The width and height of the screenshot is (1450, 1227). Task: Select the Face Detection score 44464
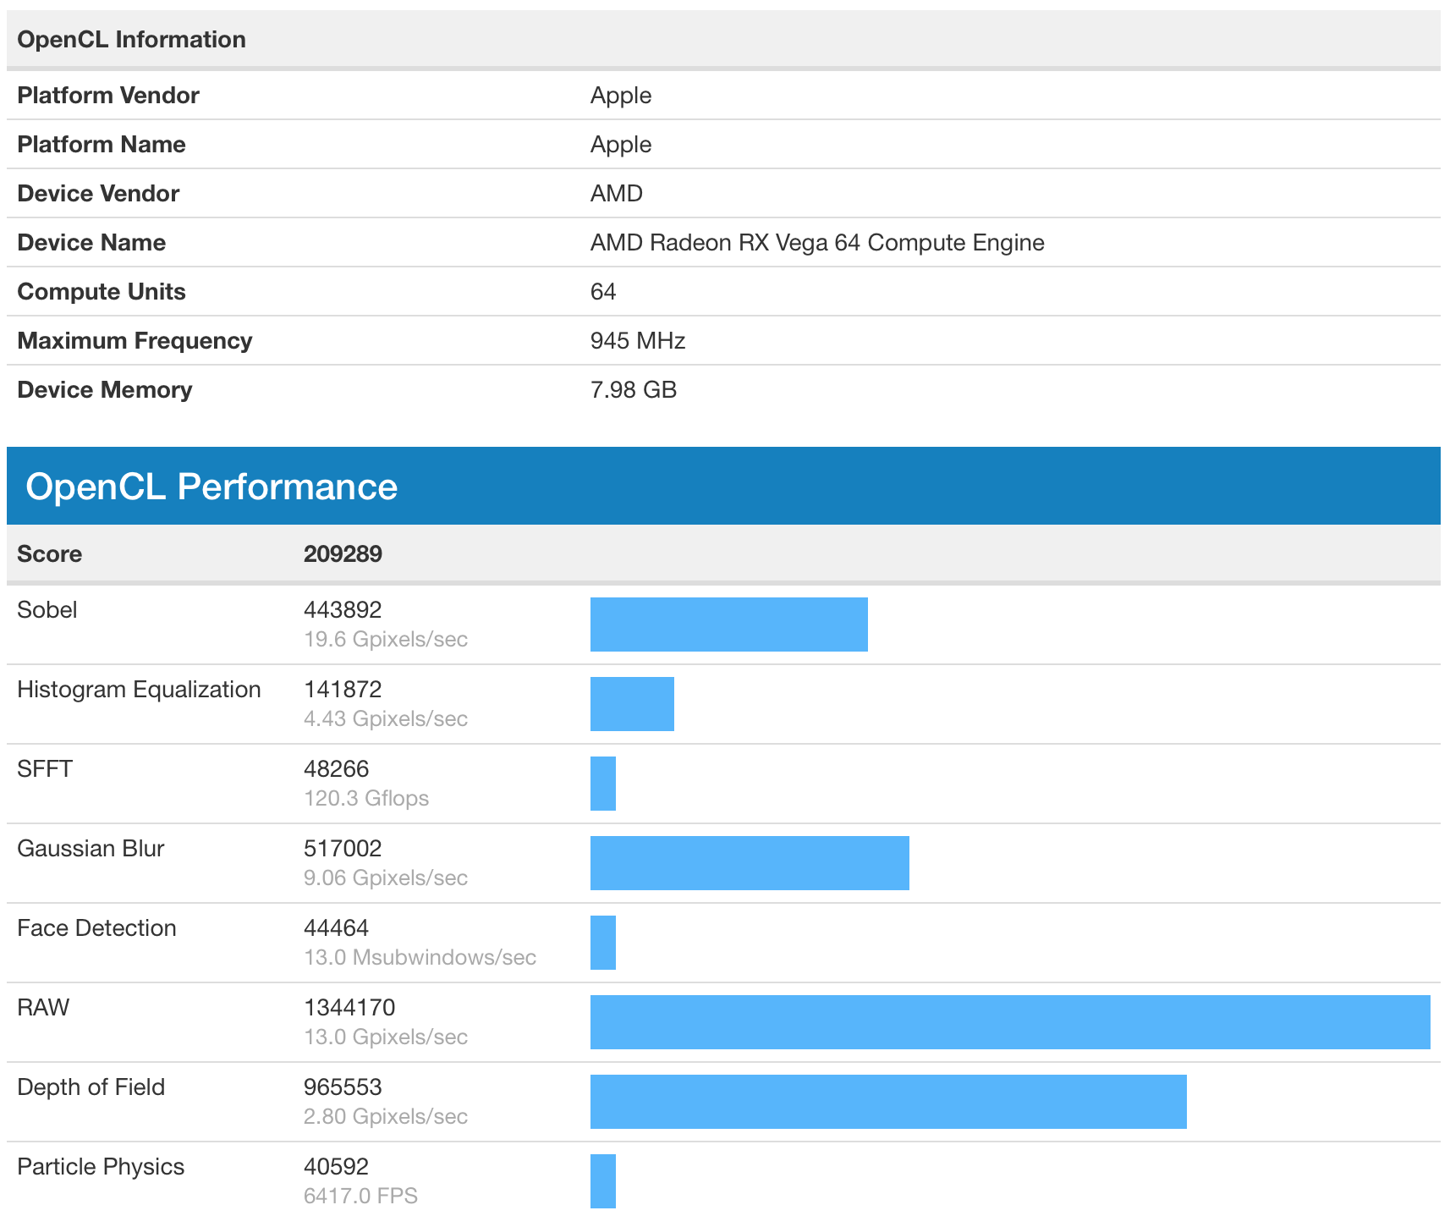click(337, 928)
